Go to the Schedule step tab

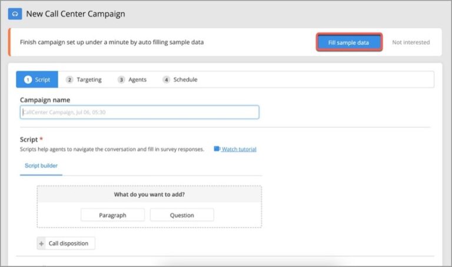180,80
